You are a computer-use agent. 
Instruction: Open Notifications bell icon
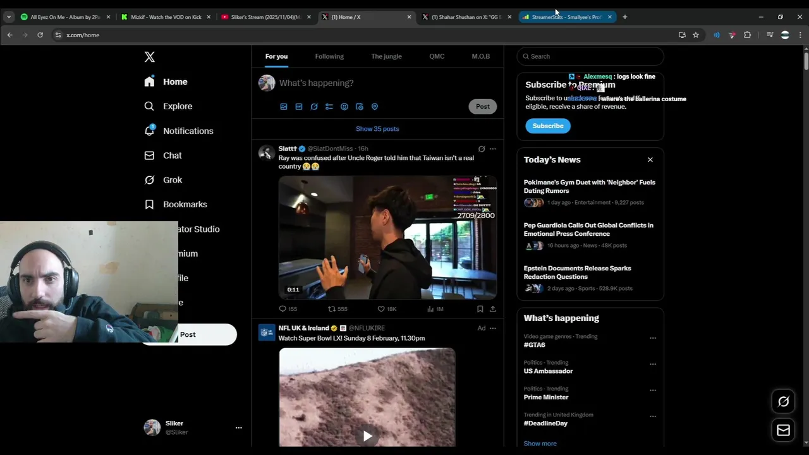149,130
